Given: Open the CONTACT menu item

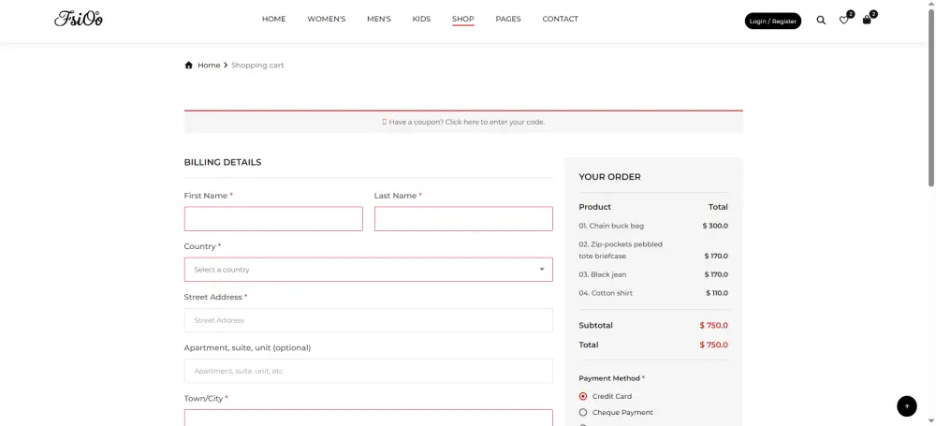Looking at the screenshot, I should click(x=560, y=19).
